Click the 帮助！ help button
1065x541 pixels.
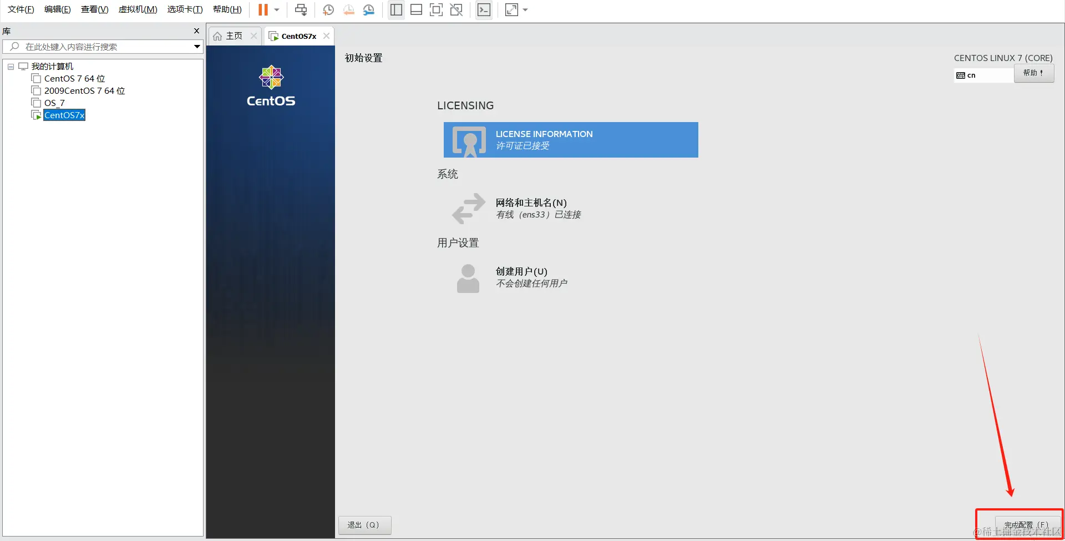1034,73
